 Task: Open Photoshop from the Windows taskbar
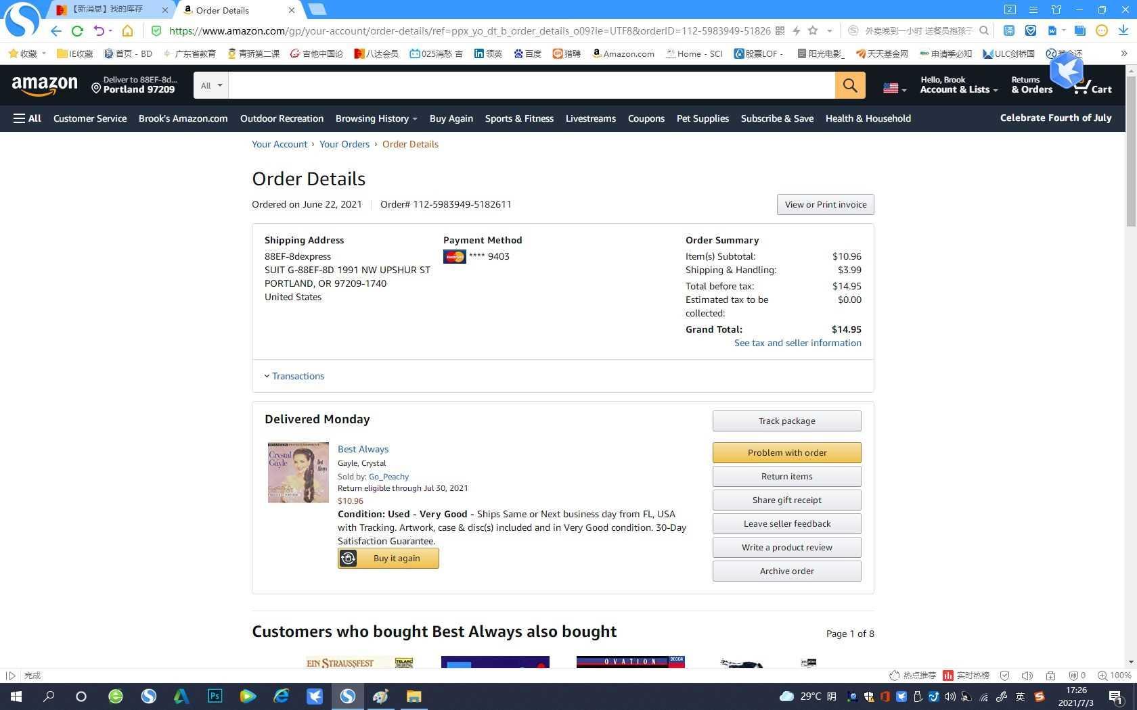pos(215,696)
